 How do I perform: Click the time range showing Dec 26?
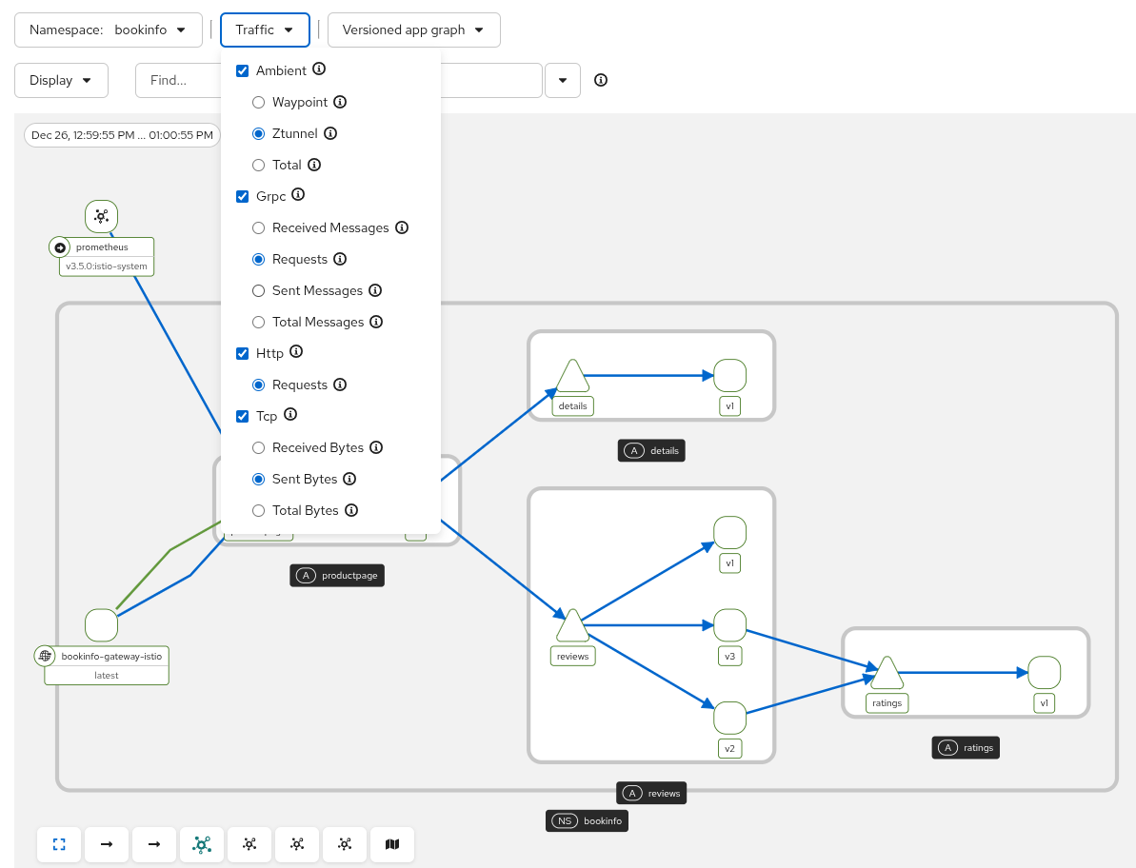coord(121,134)
